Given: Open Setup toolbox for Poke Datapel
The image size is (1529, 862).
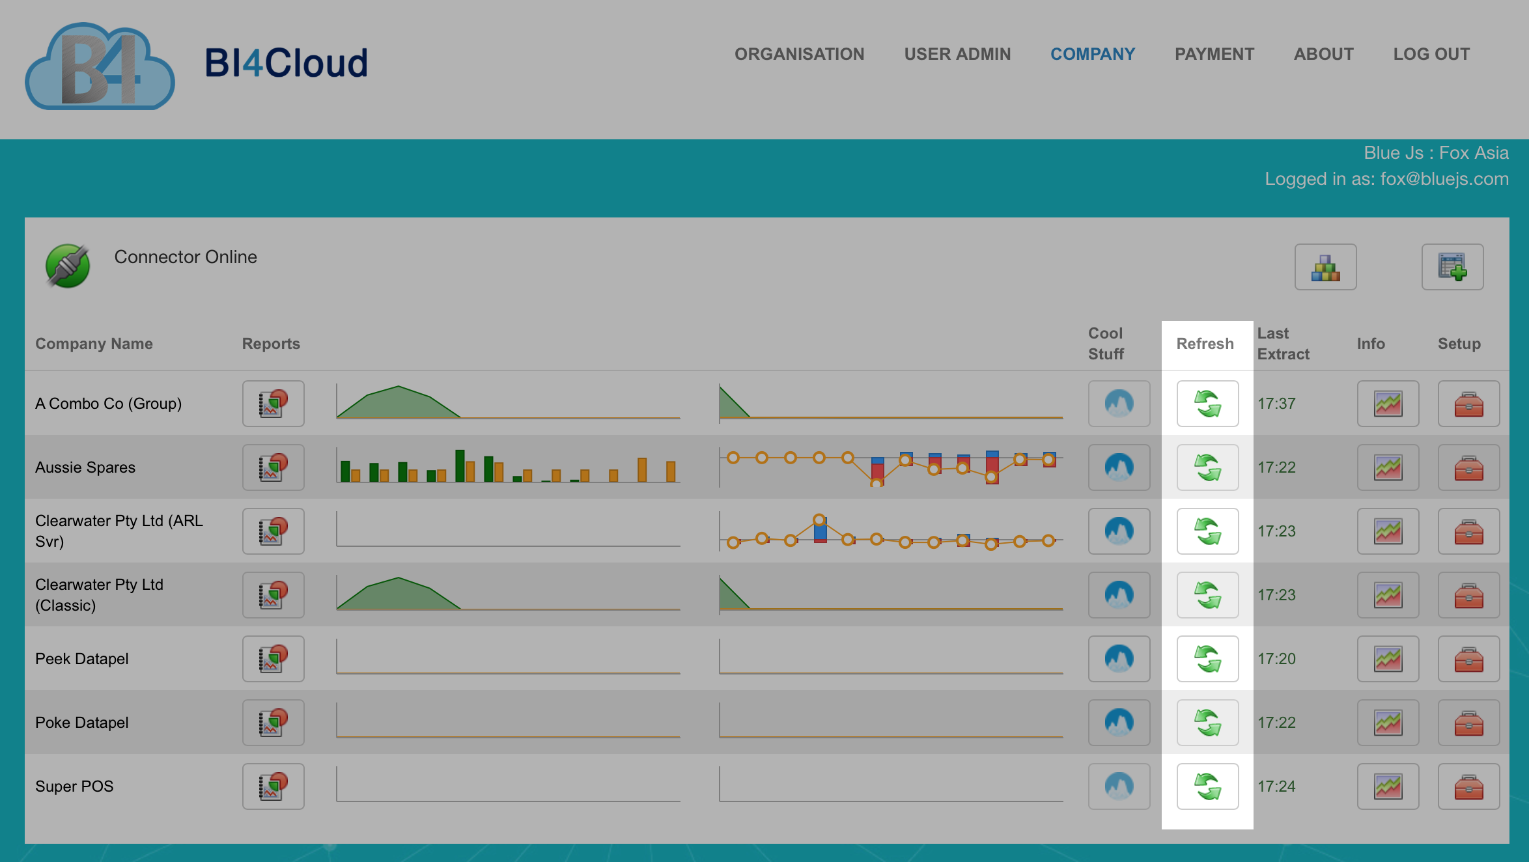Looking at the screenshot, I should pyautogui.click(x=1469, y=723).
